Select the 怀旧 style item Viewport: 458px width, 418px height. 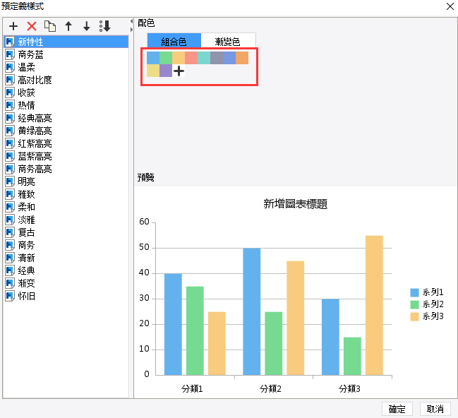(x=66, y=296)
